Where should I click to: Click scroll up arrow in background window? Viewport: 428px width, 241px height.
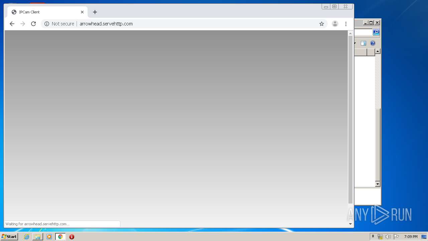pos(378,51)
